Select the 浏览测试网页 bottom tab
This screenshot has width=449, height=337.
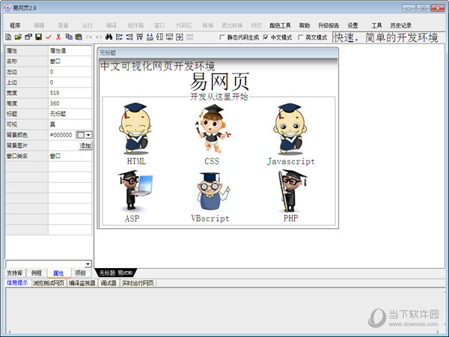click(x=48, y=283)
